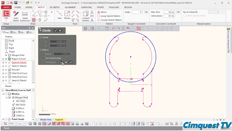Viewport: 232px width, 131px height.
Task: Close the Tree panel
Action: click(x=33, y=28)
